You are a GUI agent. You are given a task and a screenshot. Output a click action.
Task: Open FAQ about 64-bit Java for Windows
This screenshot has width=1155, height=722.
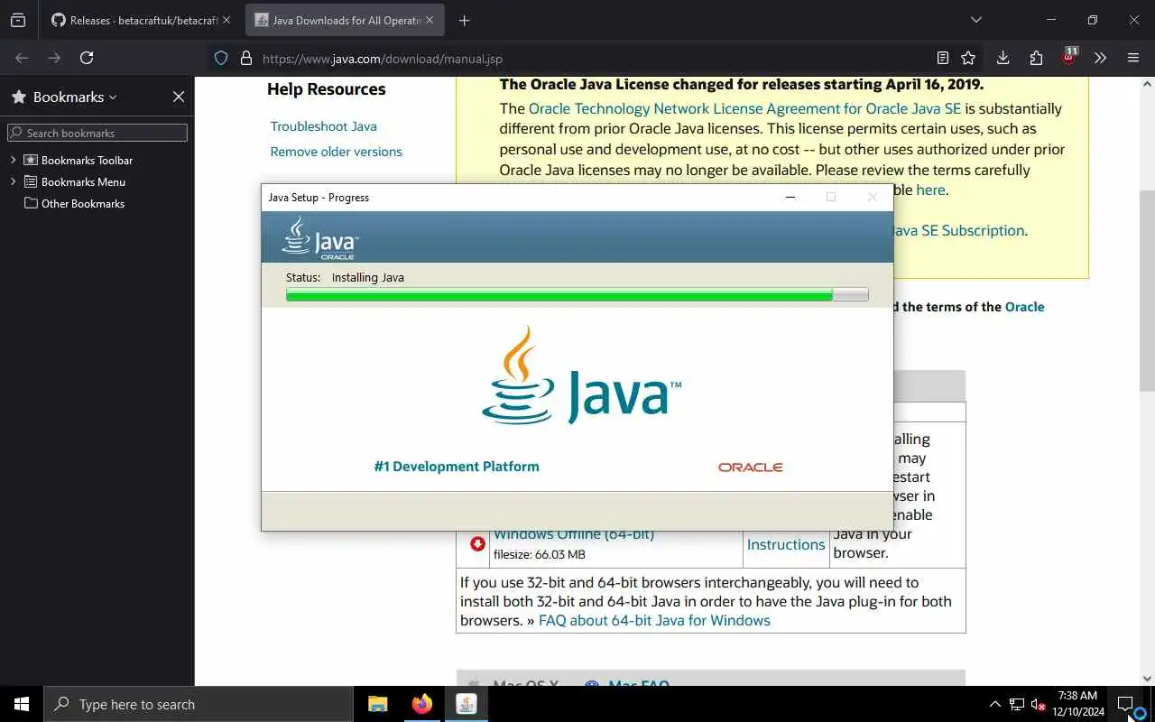pos(654,620)
